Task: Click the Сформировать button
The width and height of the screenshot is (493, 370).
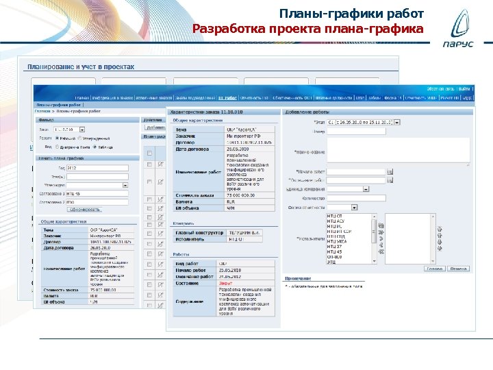Action: click(85, 209)
